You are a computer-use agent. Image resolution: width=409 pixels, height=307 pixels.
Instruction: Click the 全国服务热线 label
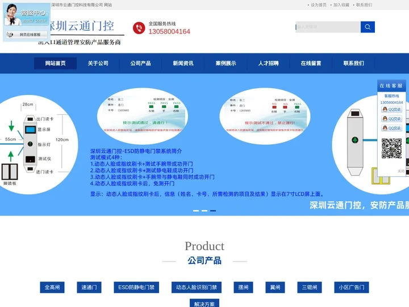[x=162, y=23]
